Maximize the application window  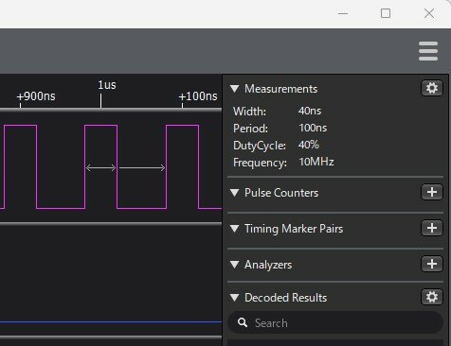click(x=386, y=13)
